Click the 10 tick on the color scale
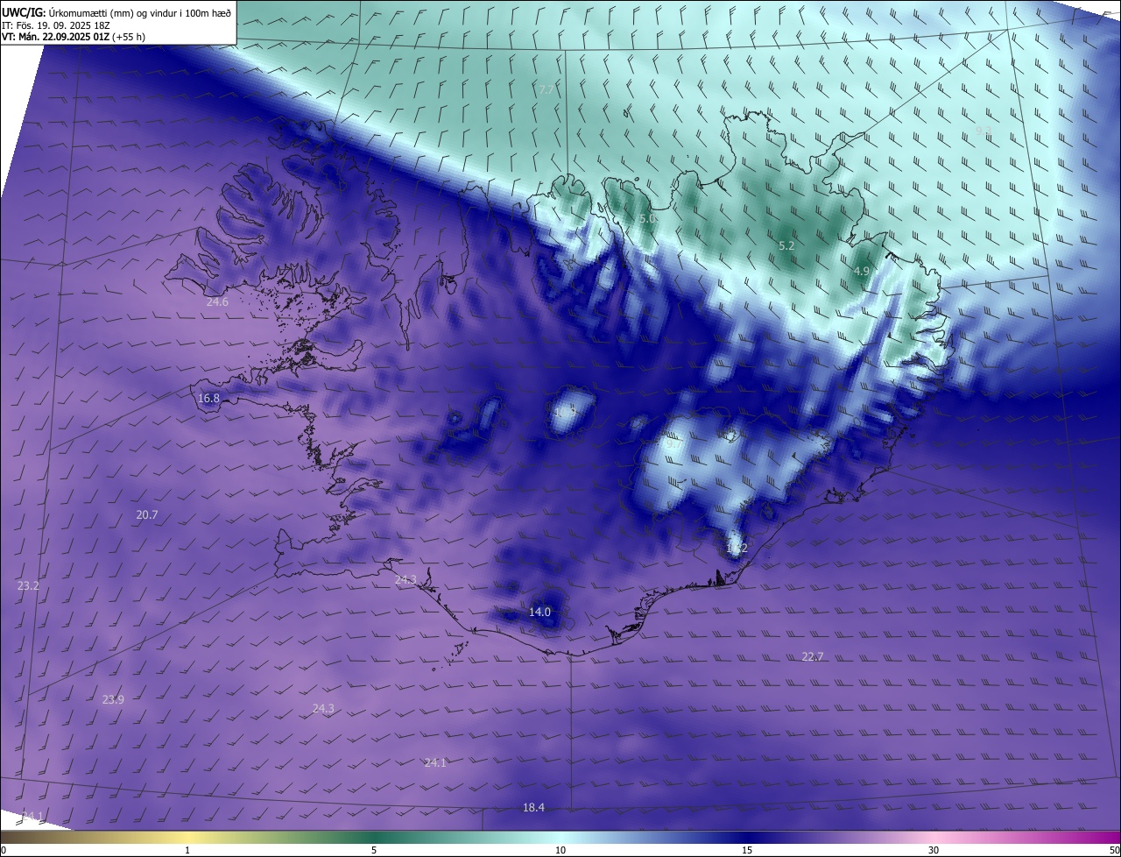This screenshot has width=1121, height=857. pos(560,851)
